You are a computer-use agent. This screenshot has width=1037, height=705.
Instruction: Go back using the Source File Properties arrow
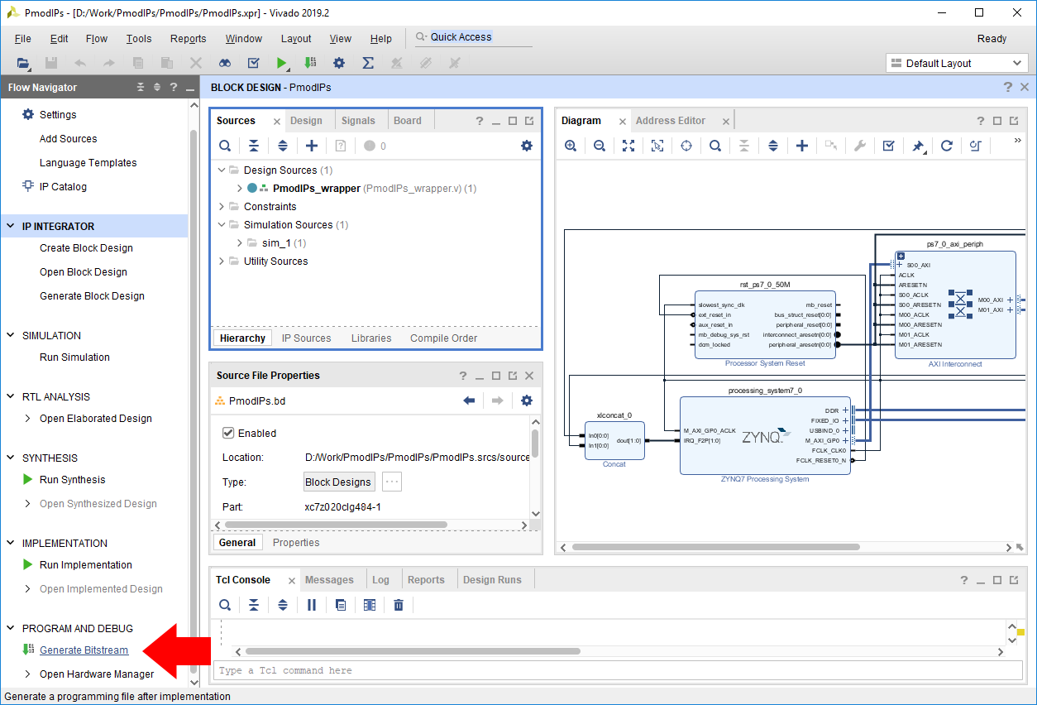click(x=470, y=400)
